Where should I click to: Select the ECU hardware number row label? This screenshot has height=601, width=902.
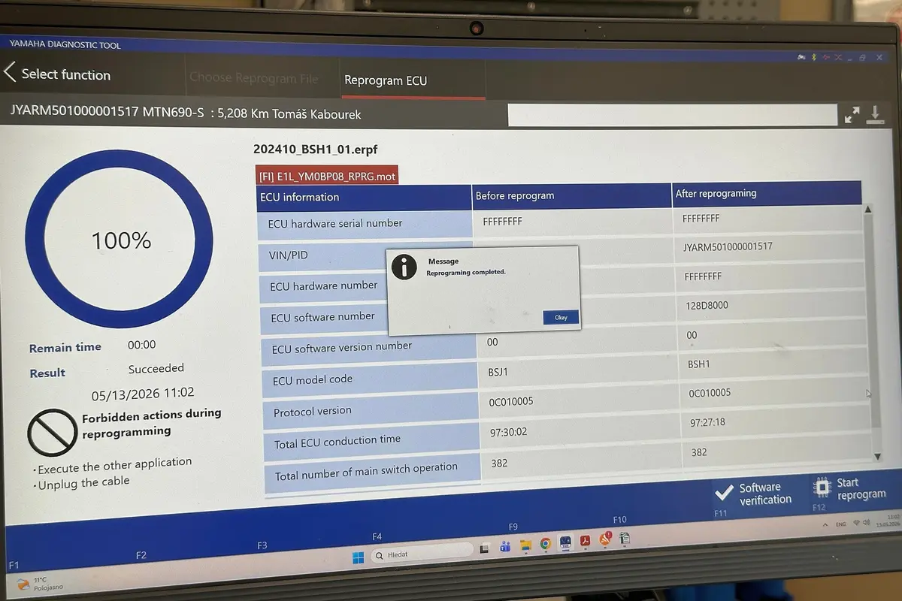coord(323,286)
